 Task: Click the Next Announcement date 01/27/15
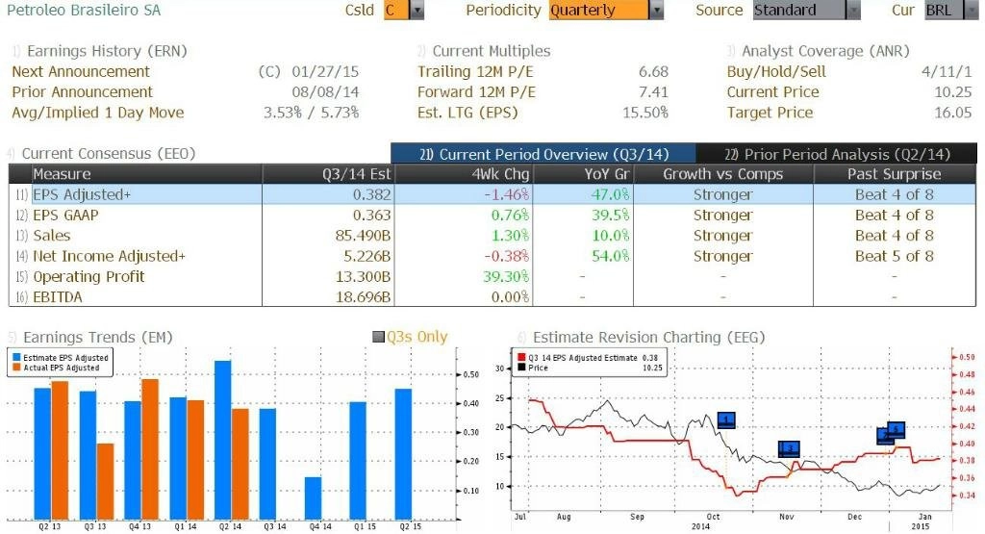point(325,71)
